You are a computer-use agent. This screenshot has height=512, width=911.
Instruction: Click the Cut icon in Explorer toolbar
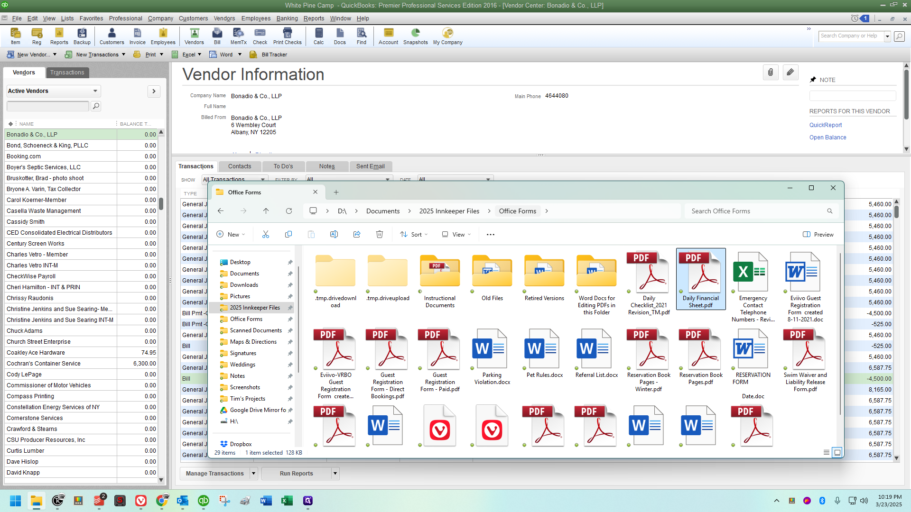pos(265,234)
